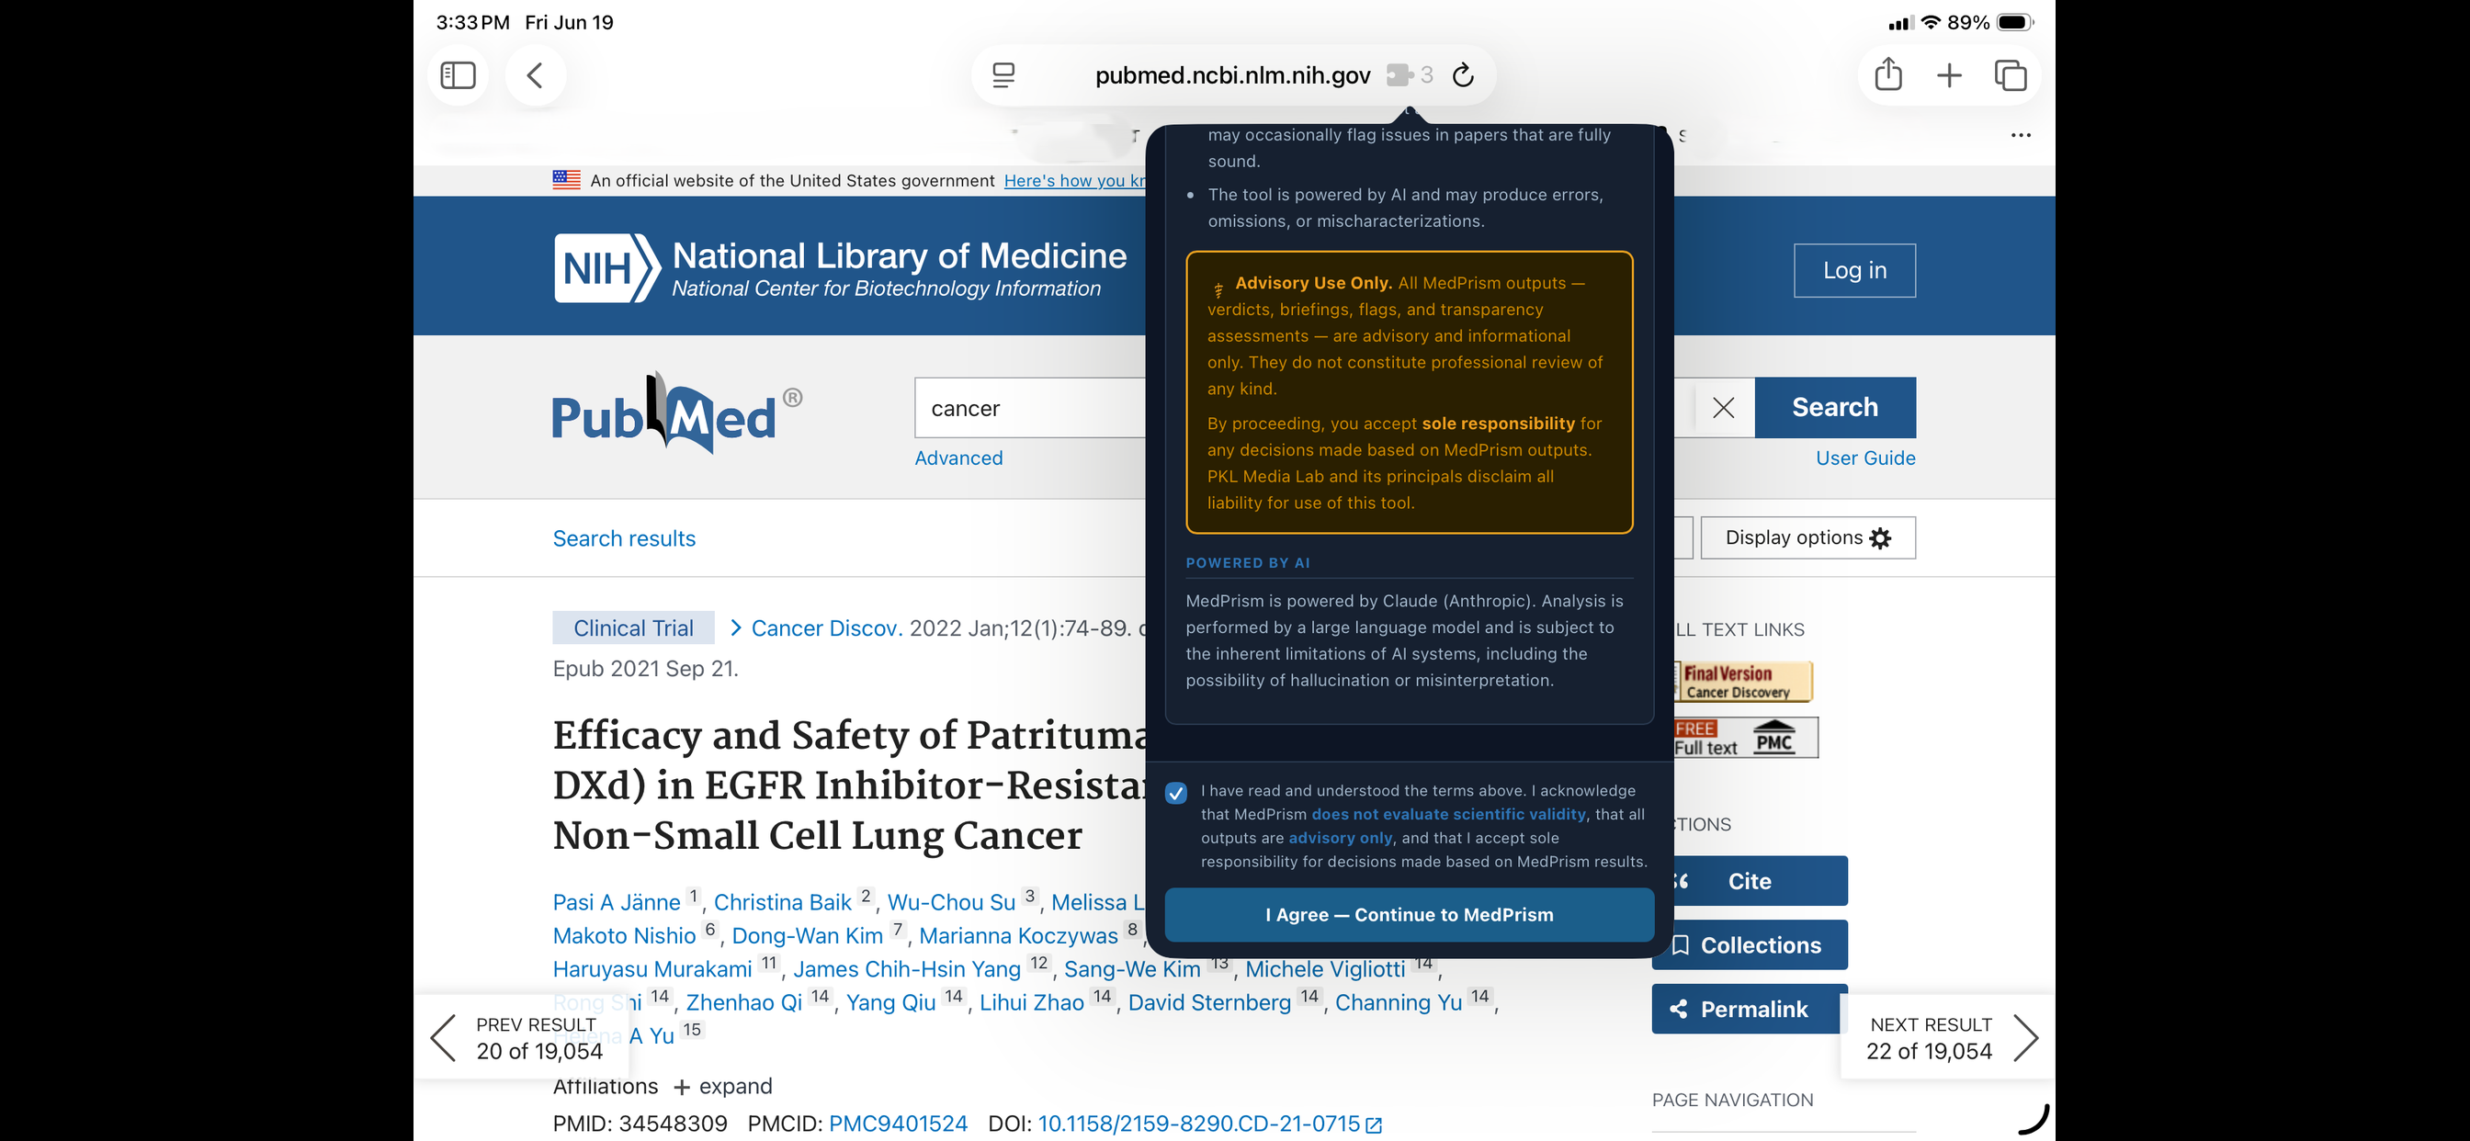
Task: Open a new tab with the plus icon
Action: 1948,74
